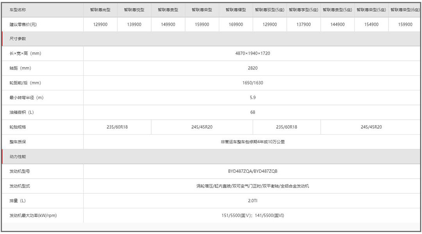Screen dimensions: 422x234
Task: Click the 169900 price cell
Action: [236, 24]
